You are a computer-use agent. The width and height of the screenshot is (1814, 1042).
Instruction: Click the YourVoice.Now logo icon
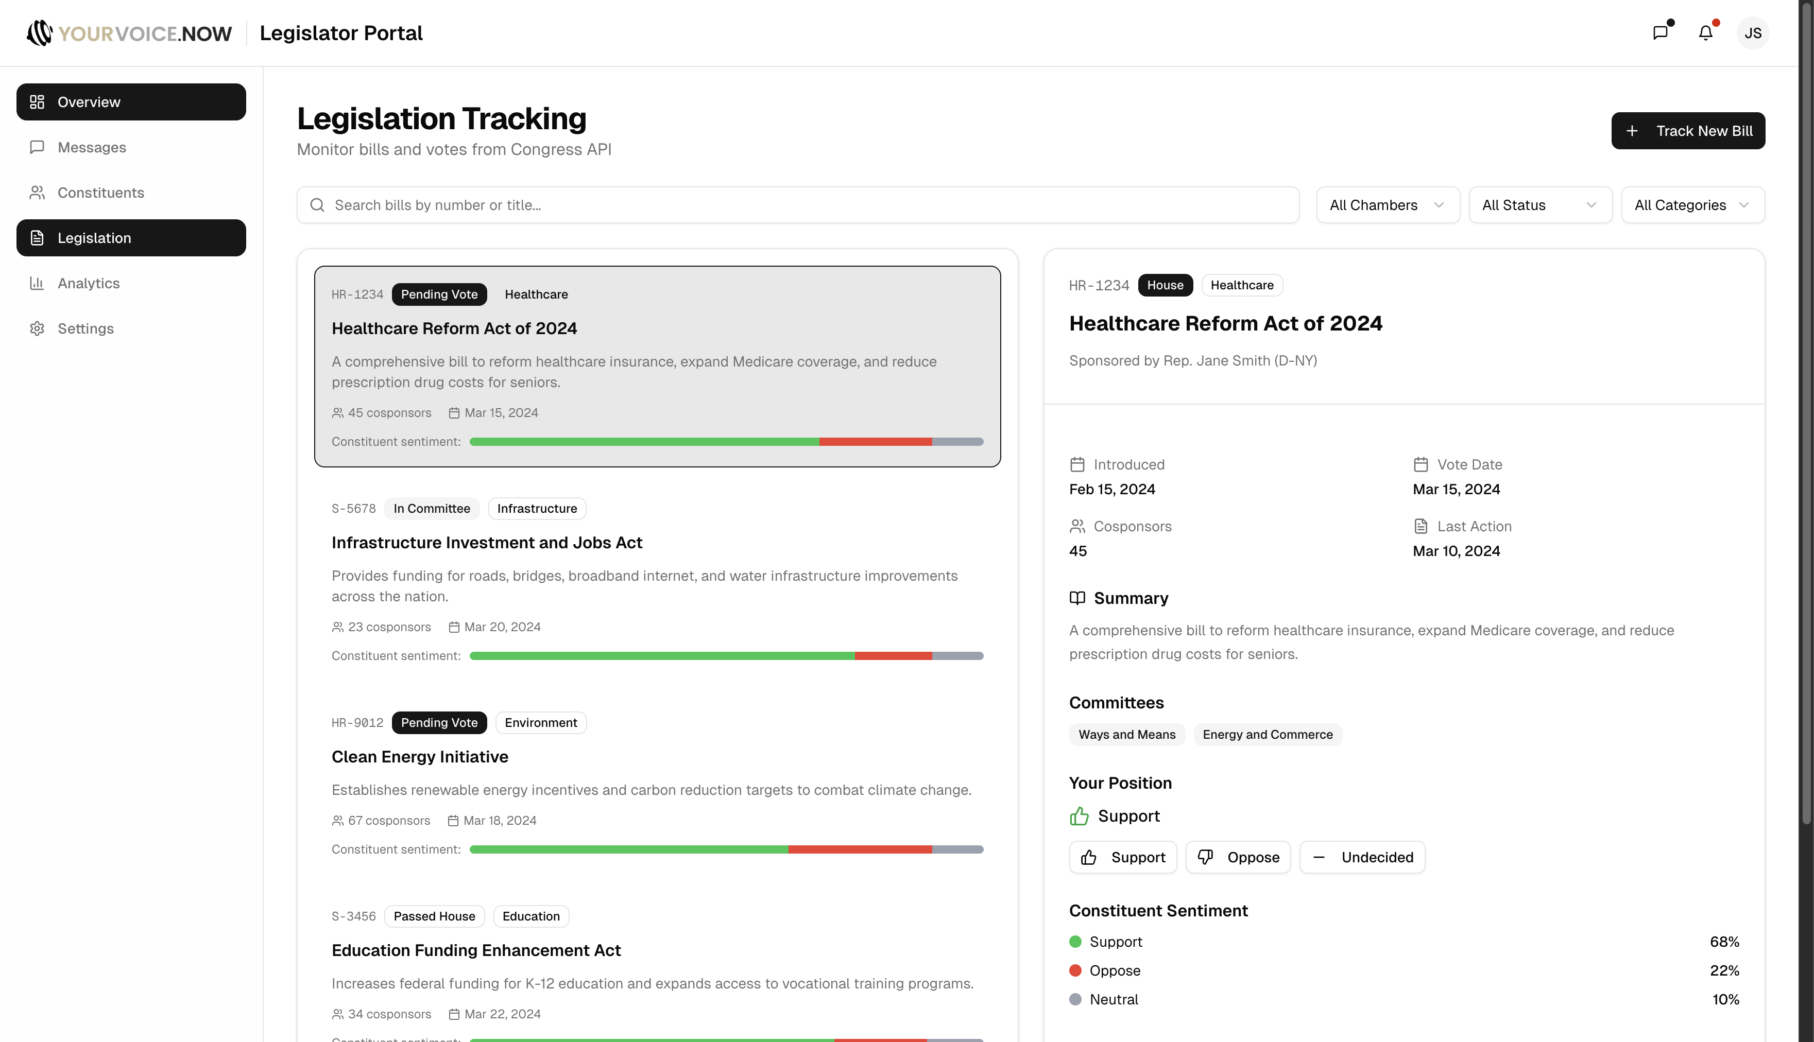[39, 32]
